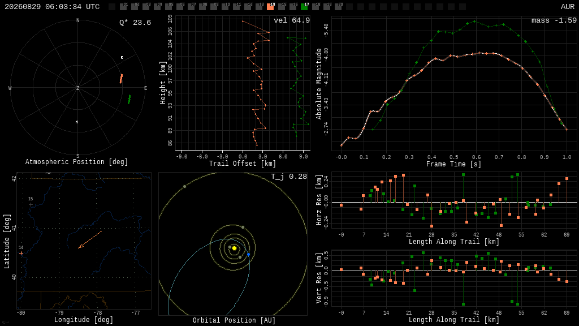Click station 13 indicator box
The image size is (579, 326).
[x=259, y=6]
